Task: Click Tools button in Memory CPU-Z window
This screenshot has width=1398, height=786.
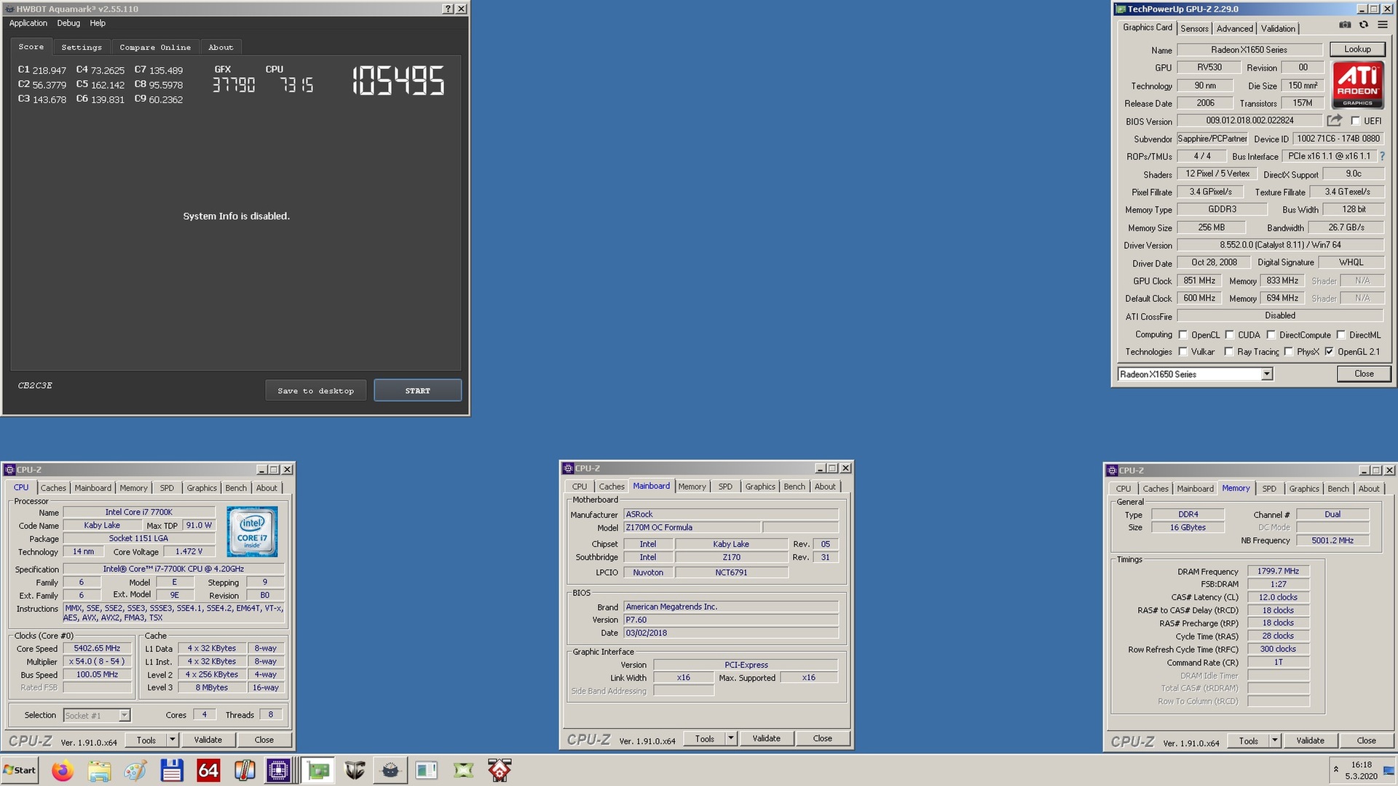Action: [x=1248, y=740]
